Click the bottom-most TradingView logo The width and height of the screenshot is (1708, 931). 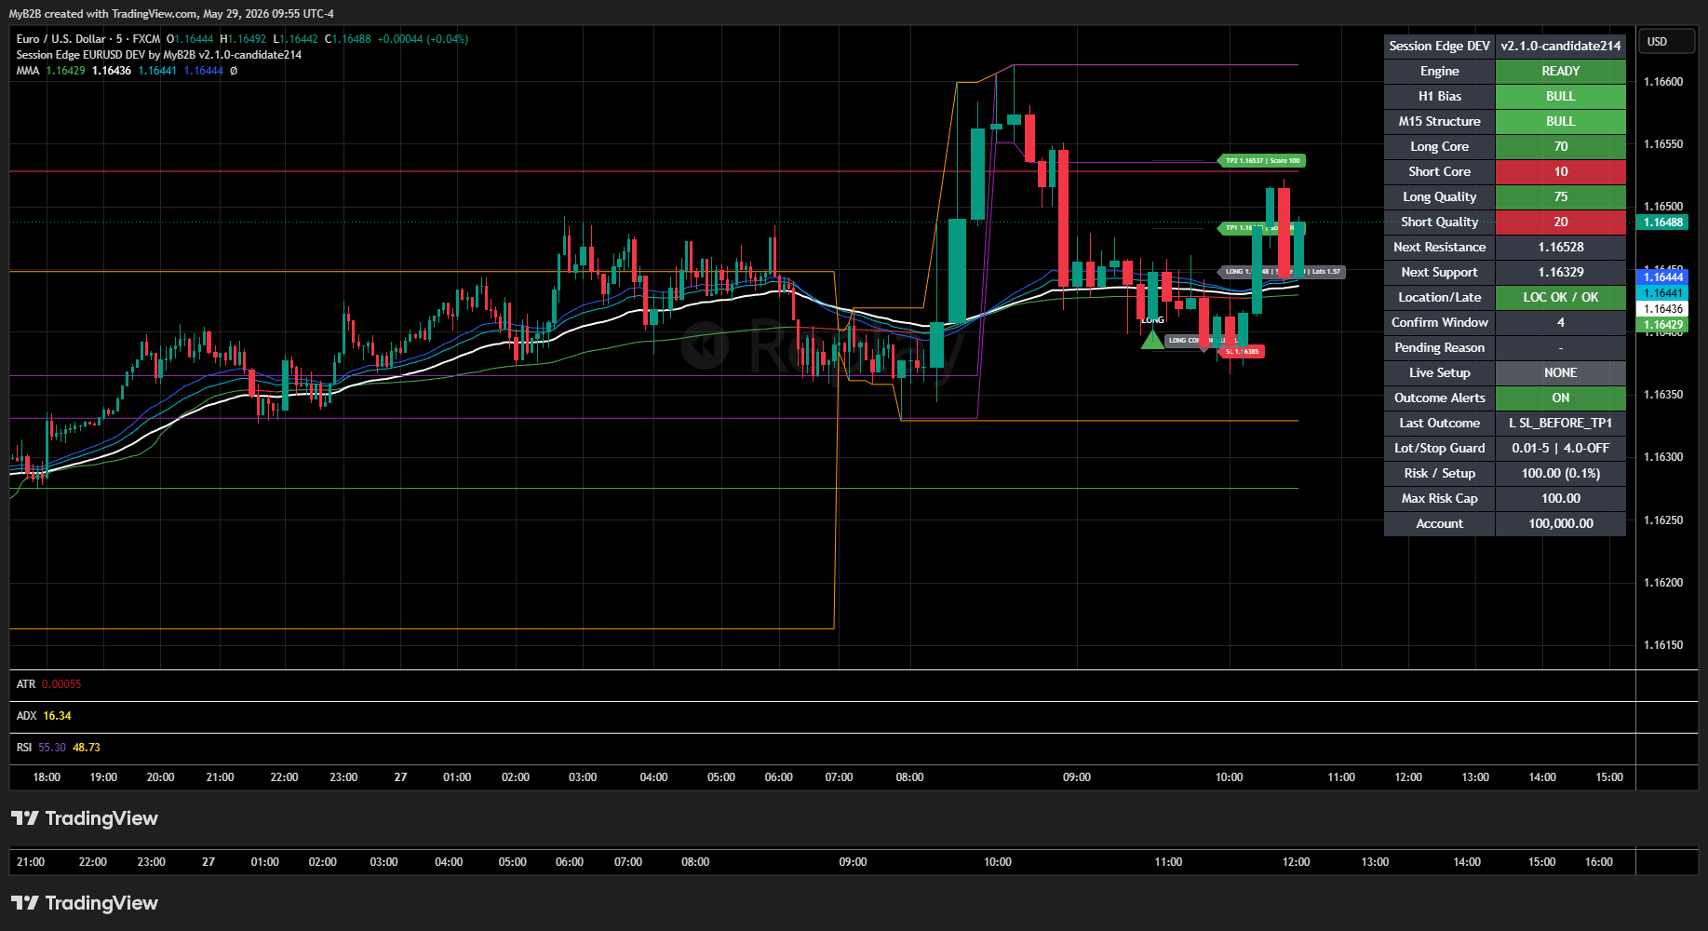click(85, 903)
